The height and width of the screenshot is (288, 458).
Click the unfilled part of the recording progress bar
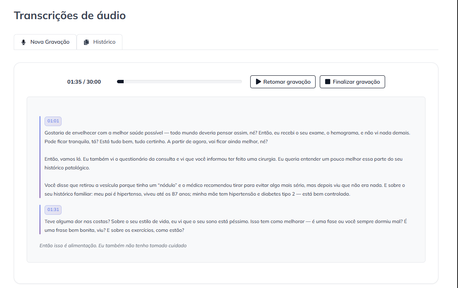click(x=183, y=82)
